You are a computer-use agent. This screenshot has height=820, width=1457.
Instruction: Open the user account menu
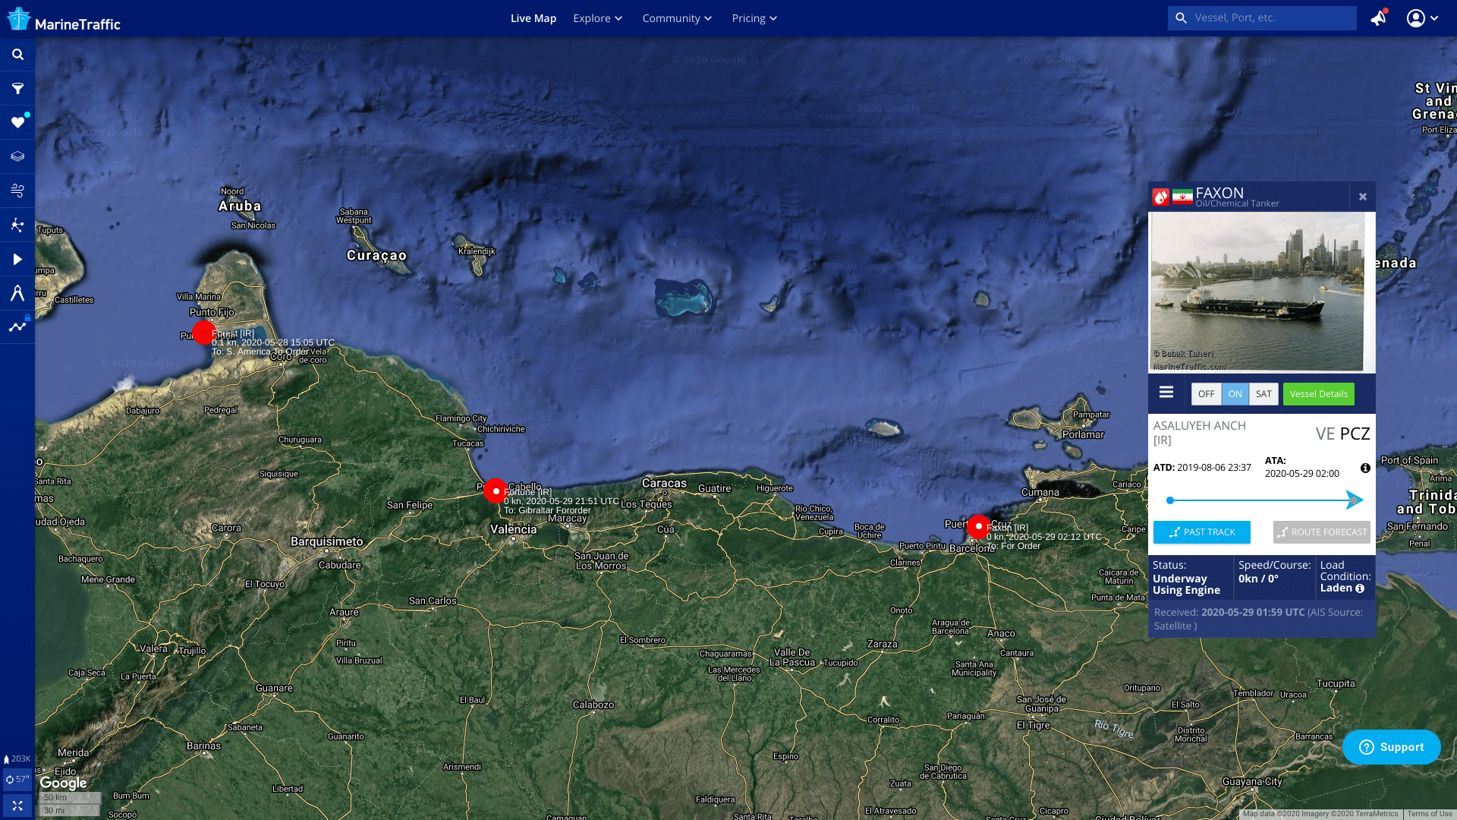[x=1422, y=18]
